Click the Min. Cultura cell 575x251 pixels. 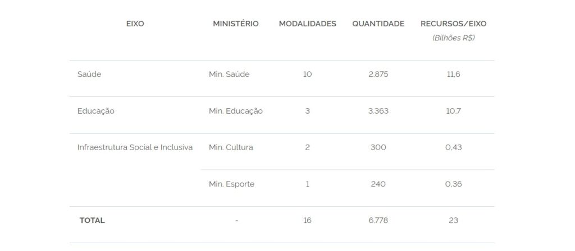coord(231,147)
